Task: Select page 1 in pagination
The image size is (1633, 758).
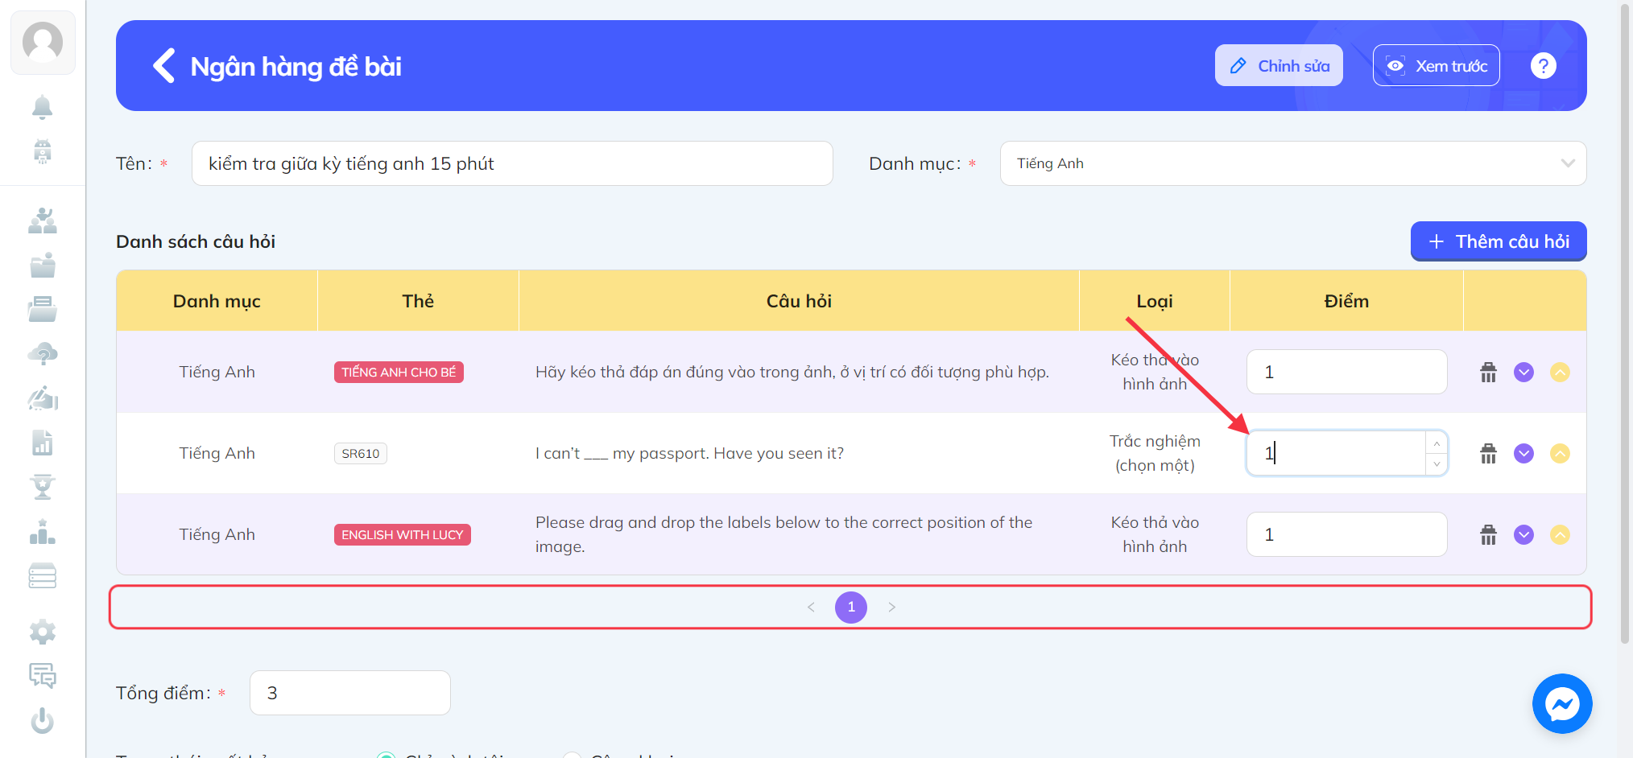Action: pyautogui.click(x=851, y=608)
